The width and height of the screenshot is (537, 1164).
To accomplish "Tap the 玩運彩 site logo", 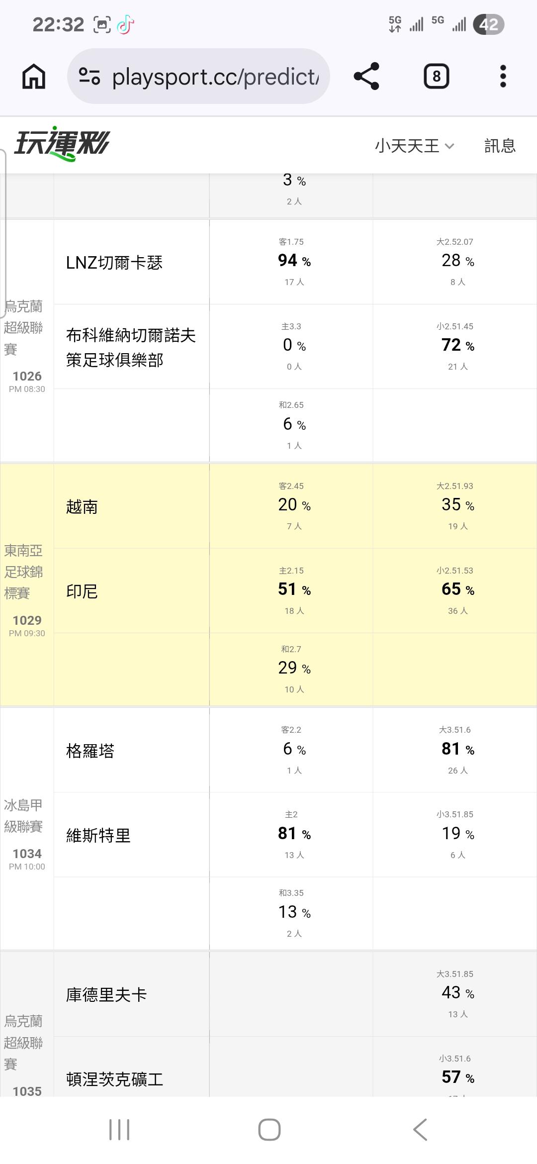I will [62, 144].
